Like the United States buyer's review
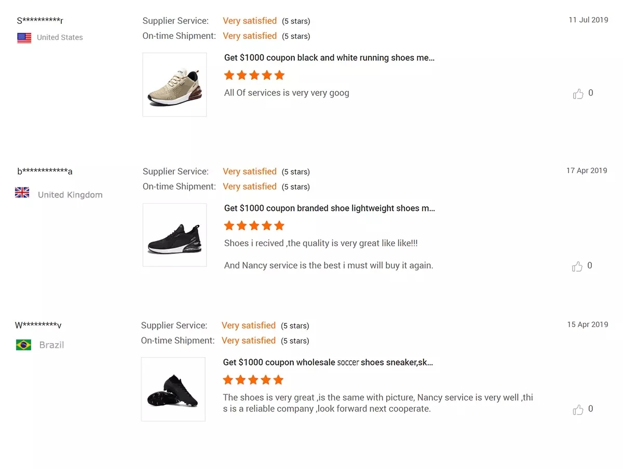 pos(578,94)
